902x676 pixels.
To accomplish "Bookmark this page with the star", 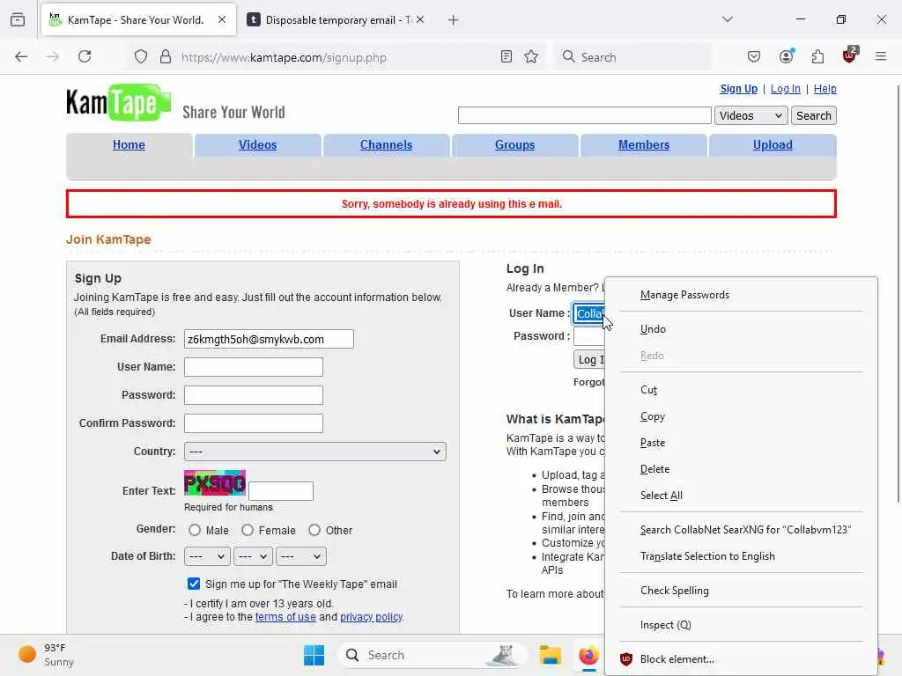I will (531, 56).
